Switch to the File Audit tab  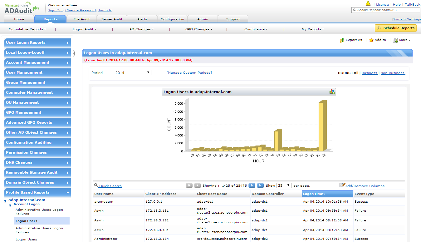point(81,19)
